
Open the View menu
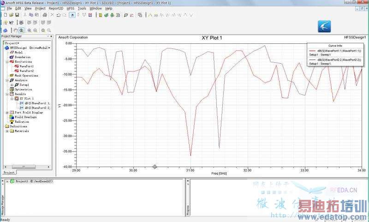click(x=28, y=8)
